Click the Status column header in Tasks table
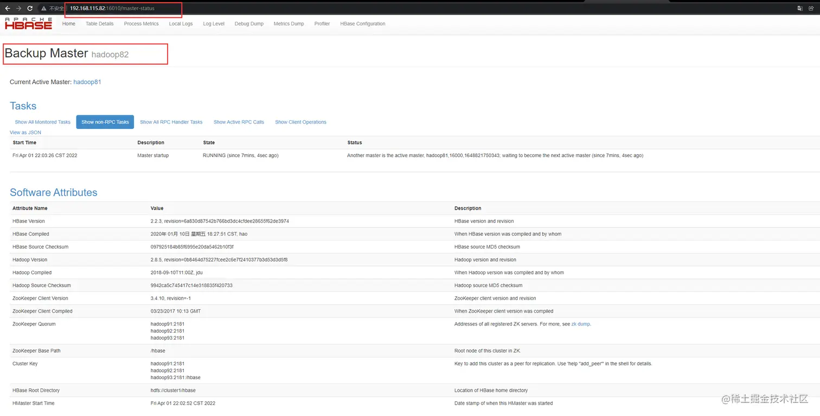The image size is (820, 416). point(355,142)
